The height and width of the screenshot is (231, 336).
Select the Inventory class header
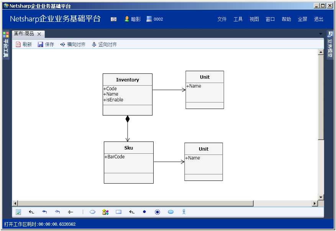[x=128, y=80]
